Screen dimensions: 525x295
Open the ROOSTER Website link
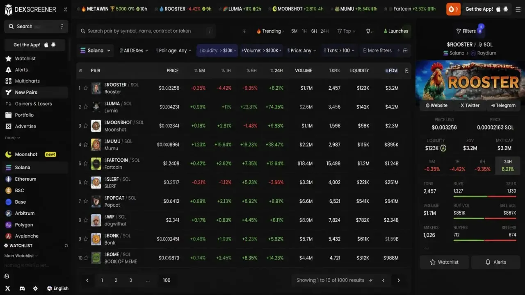coord(436,105)
